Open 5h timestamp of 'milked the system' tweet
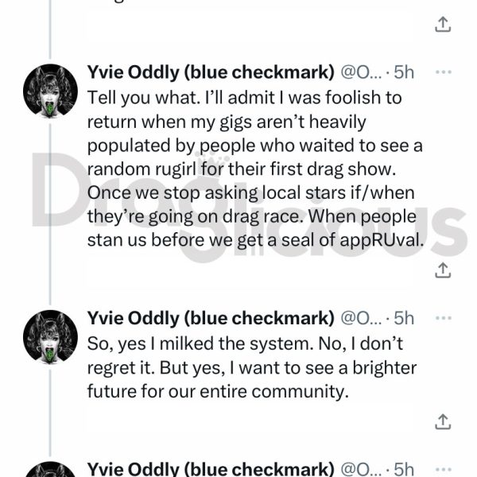 click(x=404, y=319)
